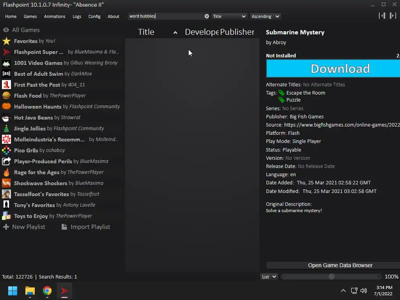
Task: Open the List view layout dropdown
Action: point(269,277)
